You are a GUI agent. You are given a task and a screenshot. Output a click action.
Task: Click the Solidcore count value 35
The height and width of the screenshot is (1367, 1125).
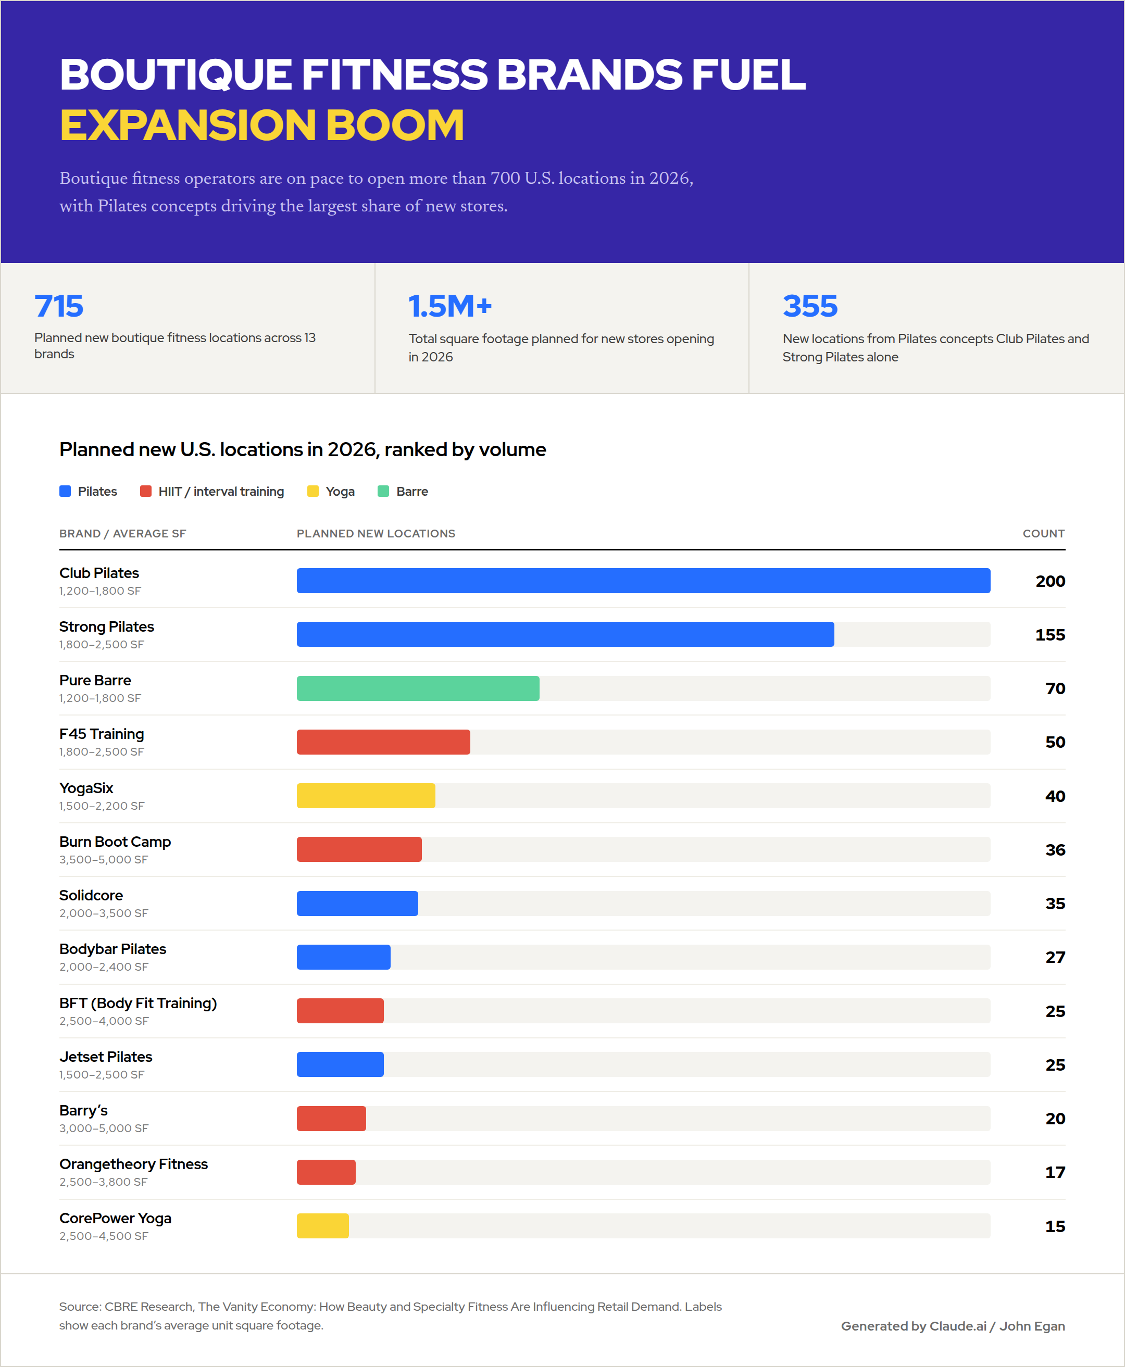coord(1055,903)
